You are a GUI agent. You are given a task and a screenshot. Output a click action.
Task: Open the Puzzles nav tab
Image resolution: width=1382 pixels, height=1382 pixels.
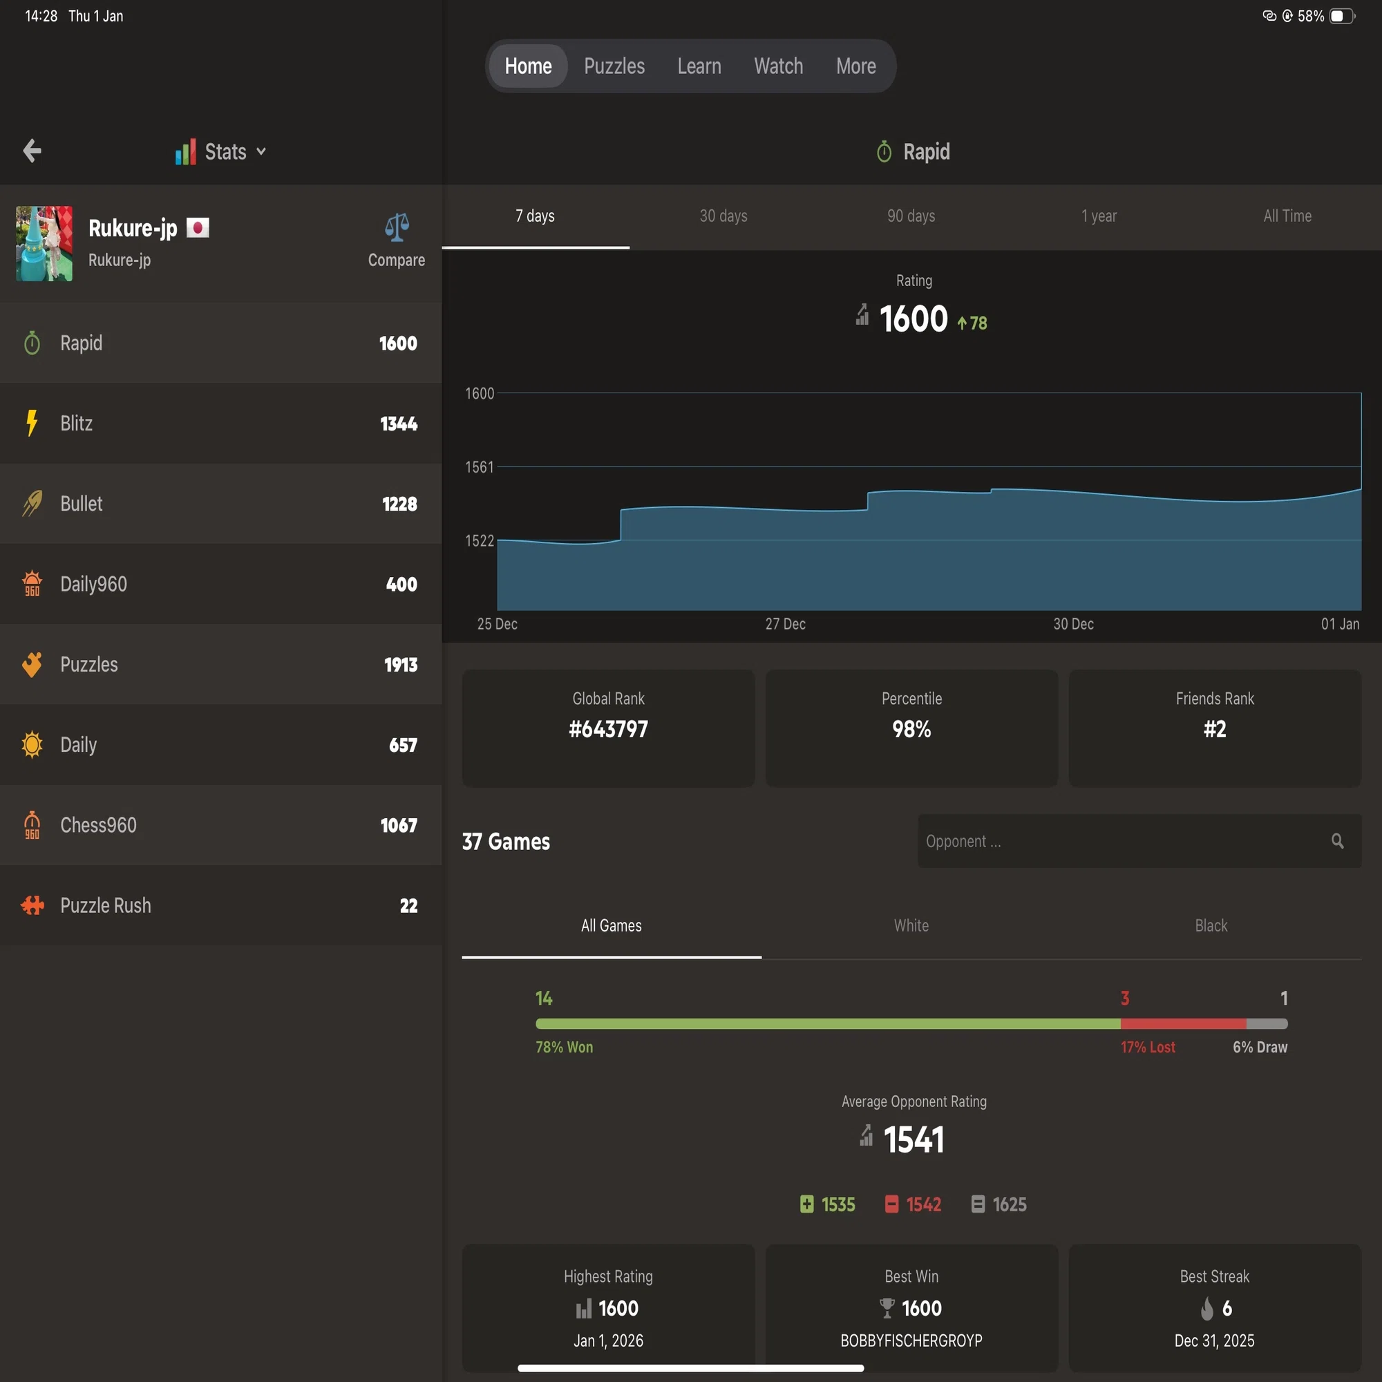(x=614, y=66)
